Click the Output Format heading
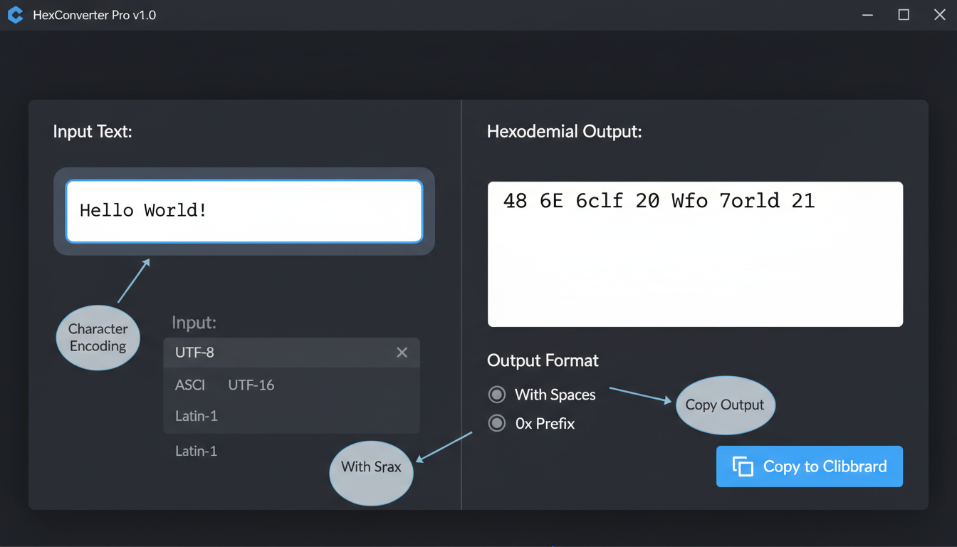This screenshot has height=547, width=957. coord(543,361)
